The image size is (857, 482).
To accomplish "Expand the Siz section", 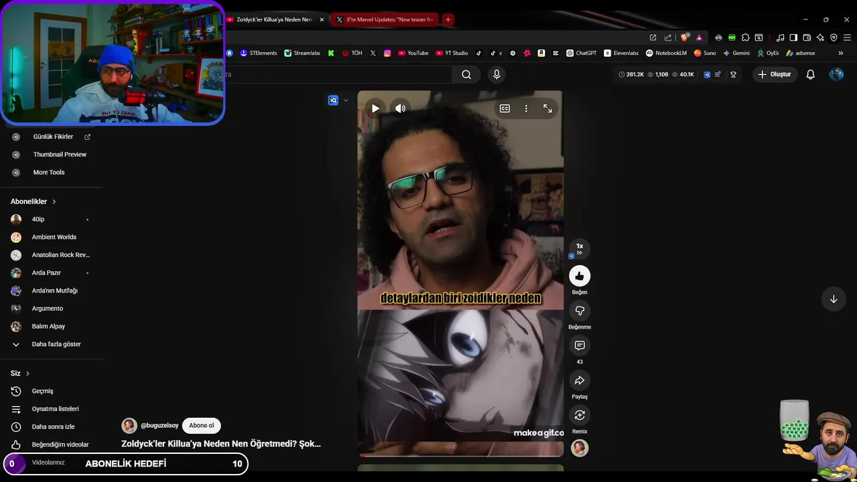I will pyautogui.click(x=20, y=374).
